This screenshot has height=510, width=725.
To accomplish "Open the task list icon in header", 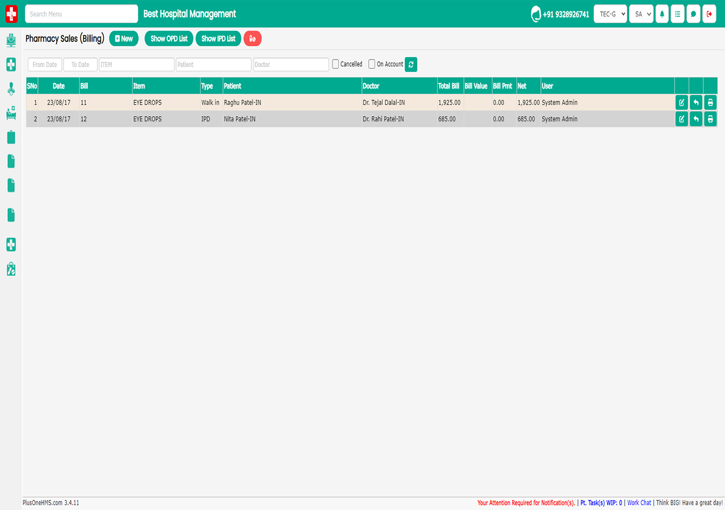I will (677, 14).
